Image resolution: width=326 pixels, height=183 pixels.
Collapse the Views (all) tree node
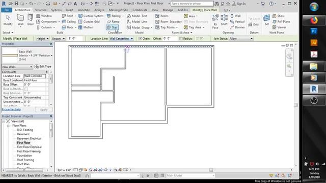pos(4,121)
